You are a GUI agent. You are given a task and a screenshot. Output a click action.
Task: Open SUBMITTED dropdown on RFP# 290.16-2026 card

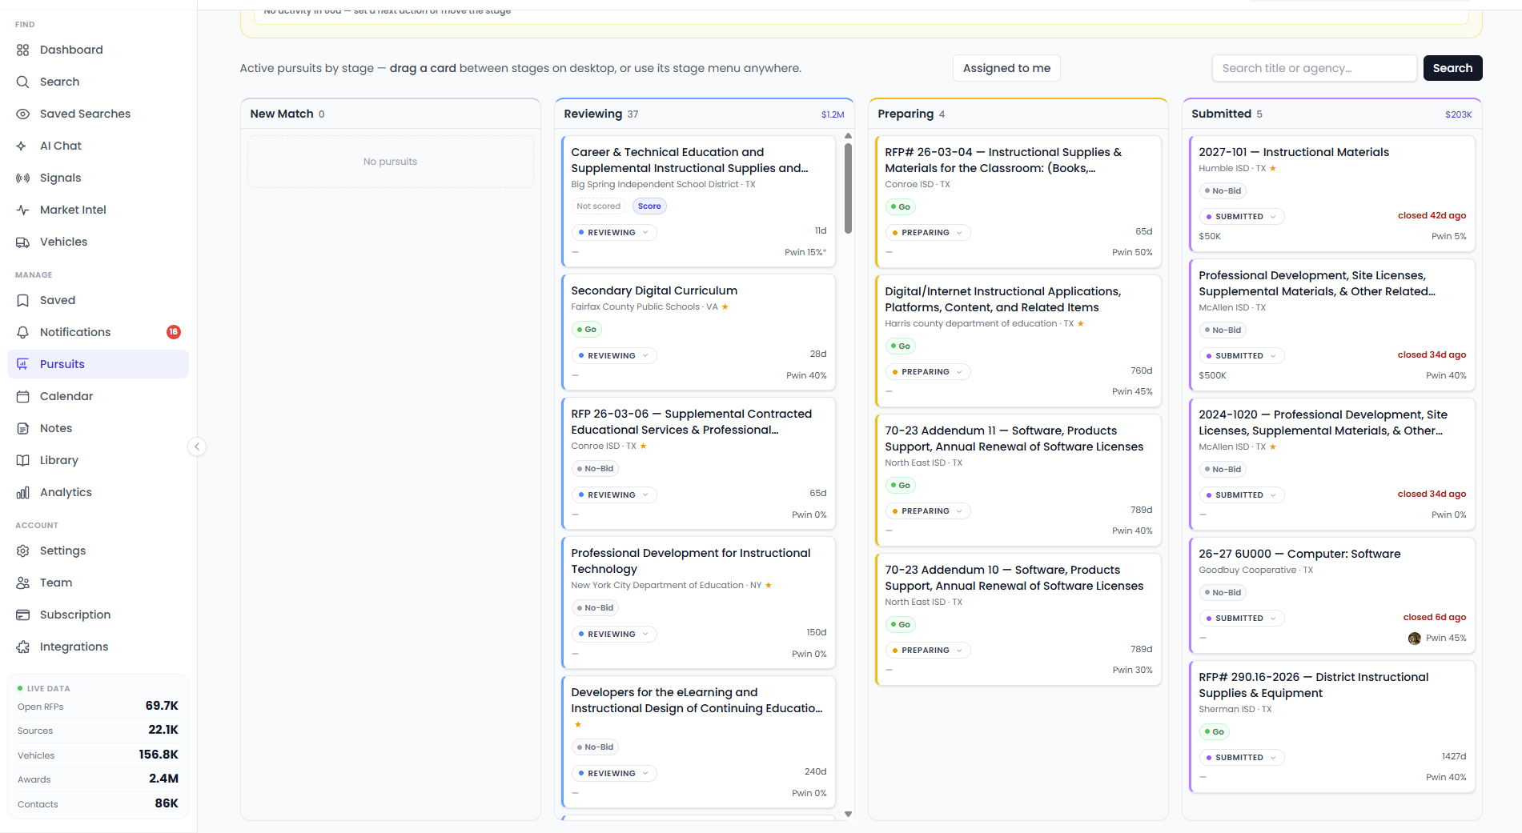pos(1242,757)
